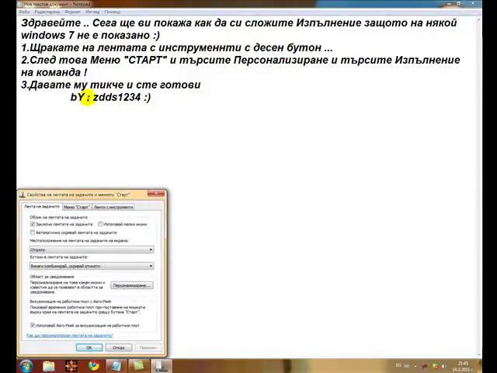
Task: Open the Файл menu in Notepad
Action: (25, 12)
